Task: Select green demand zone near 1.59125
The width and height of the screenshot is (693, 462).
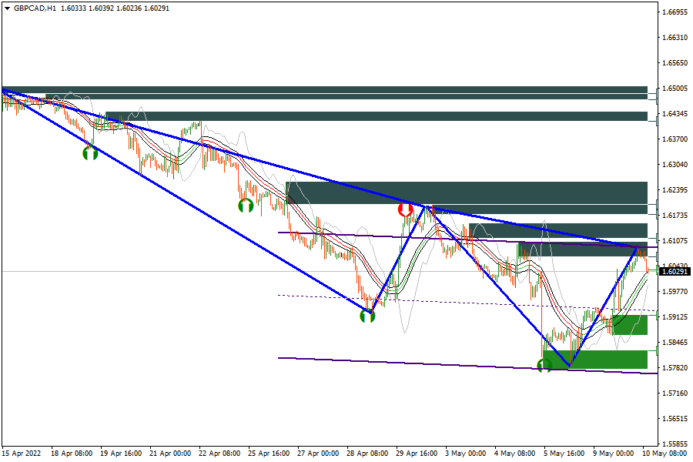Action: click(629, 324)
